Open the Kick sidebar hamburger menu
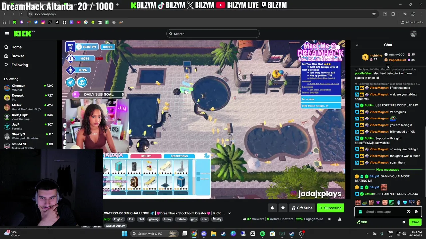Viewport: 426px width, 239px height. (x=7, y=34)
